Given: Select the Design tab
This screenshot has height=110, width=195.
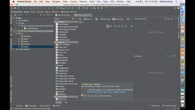Looking at the screenshot, I should pos(59,102).
